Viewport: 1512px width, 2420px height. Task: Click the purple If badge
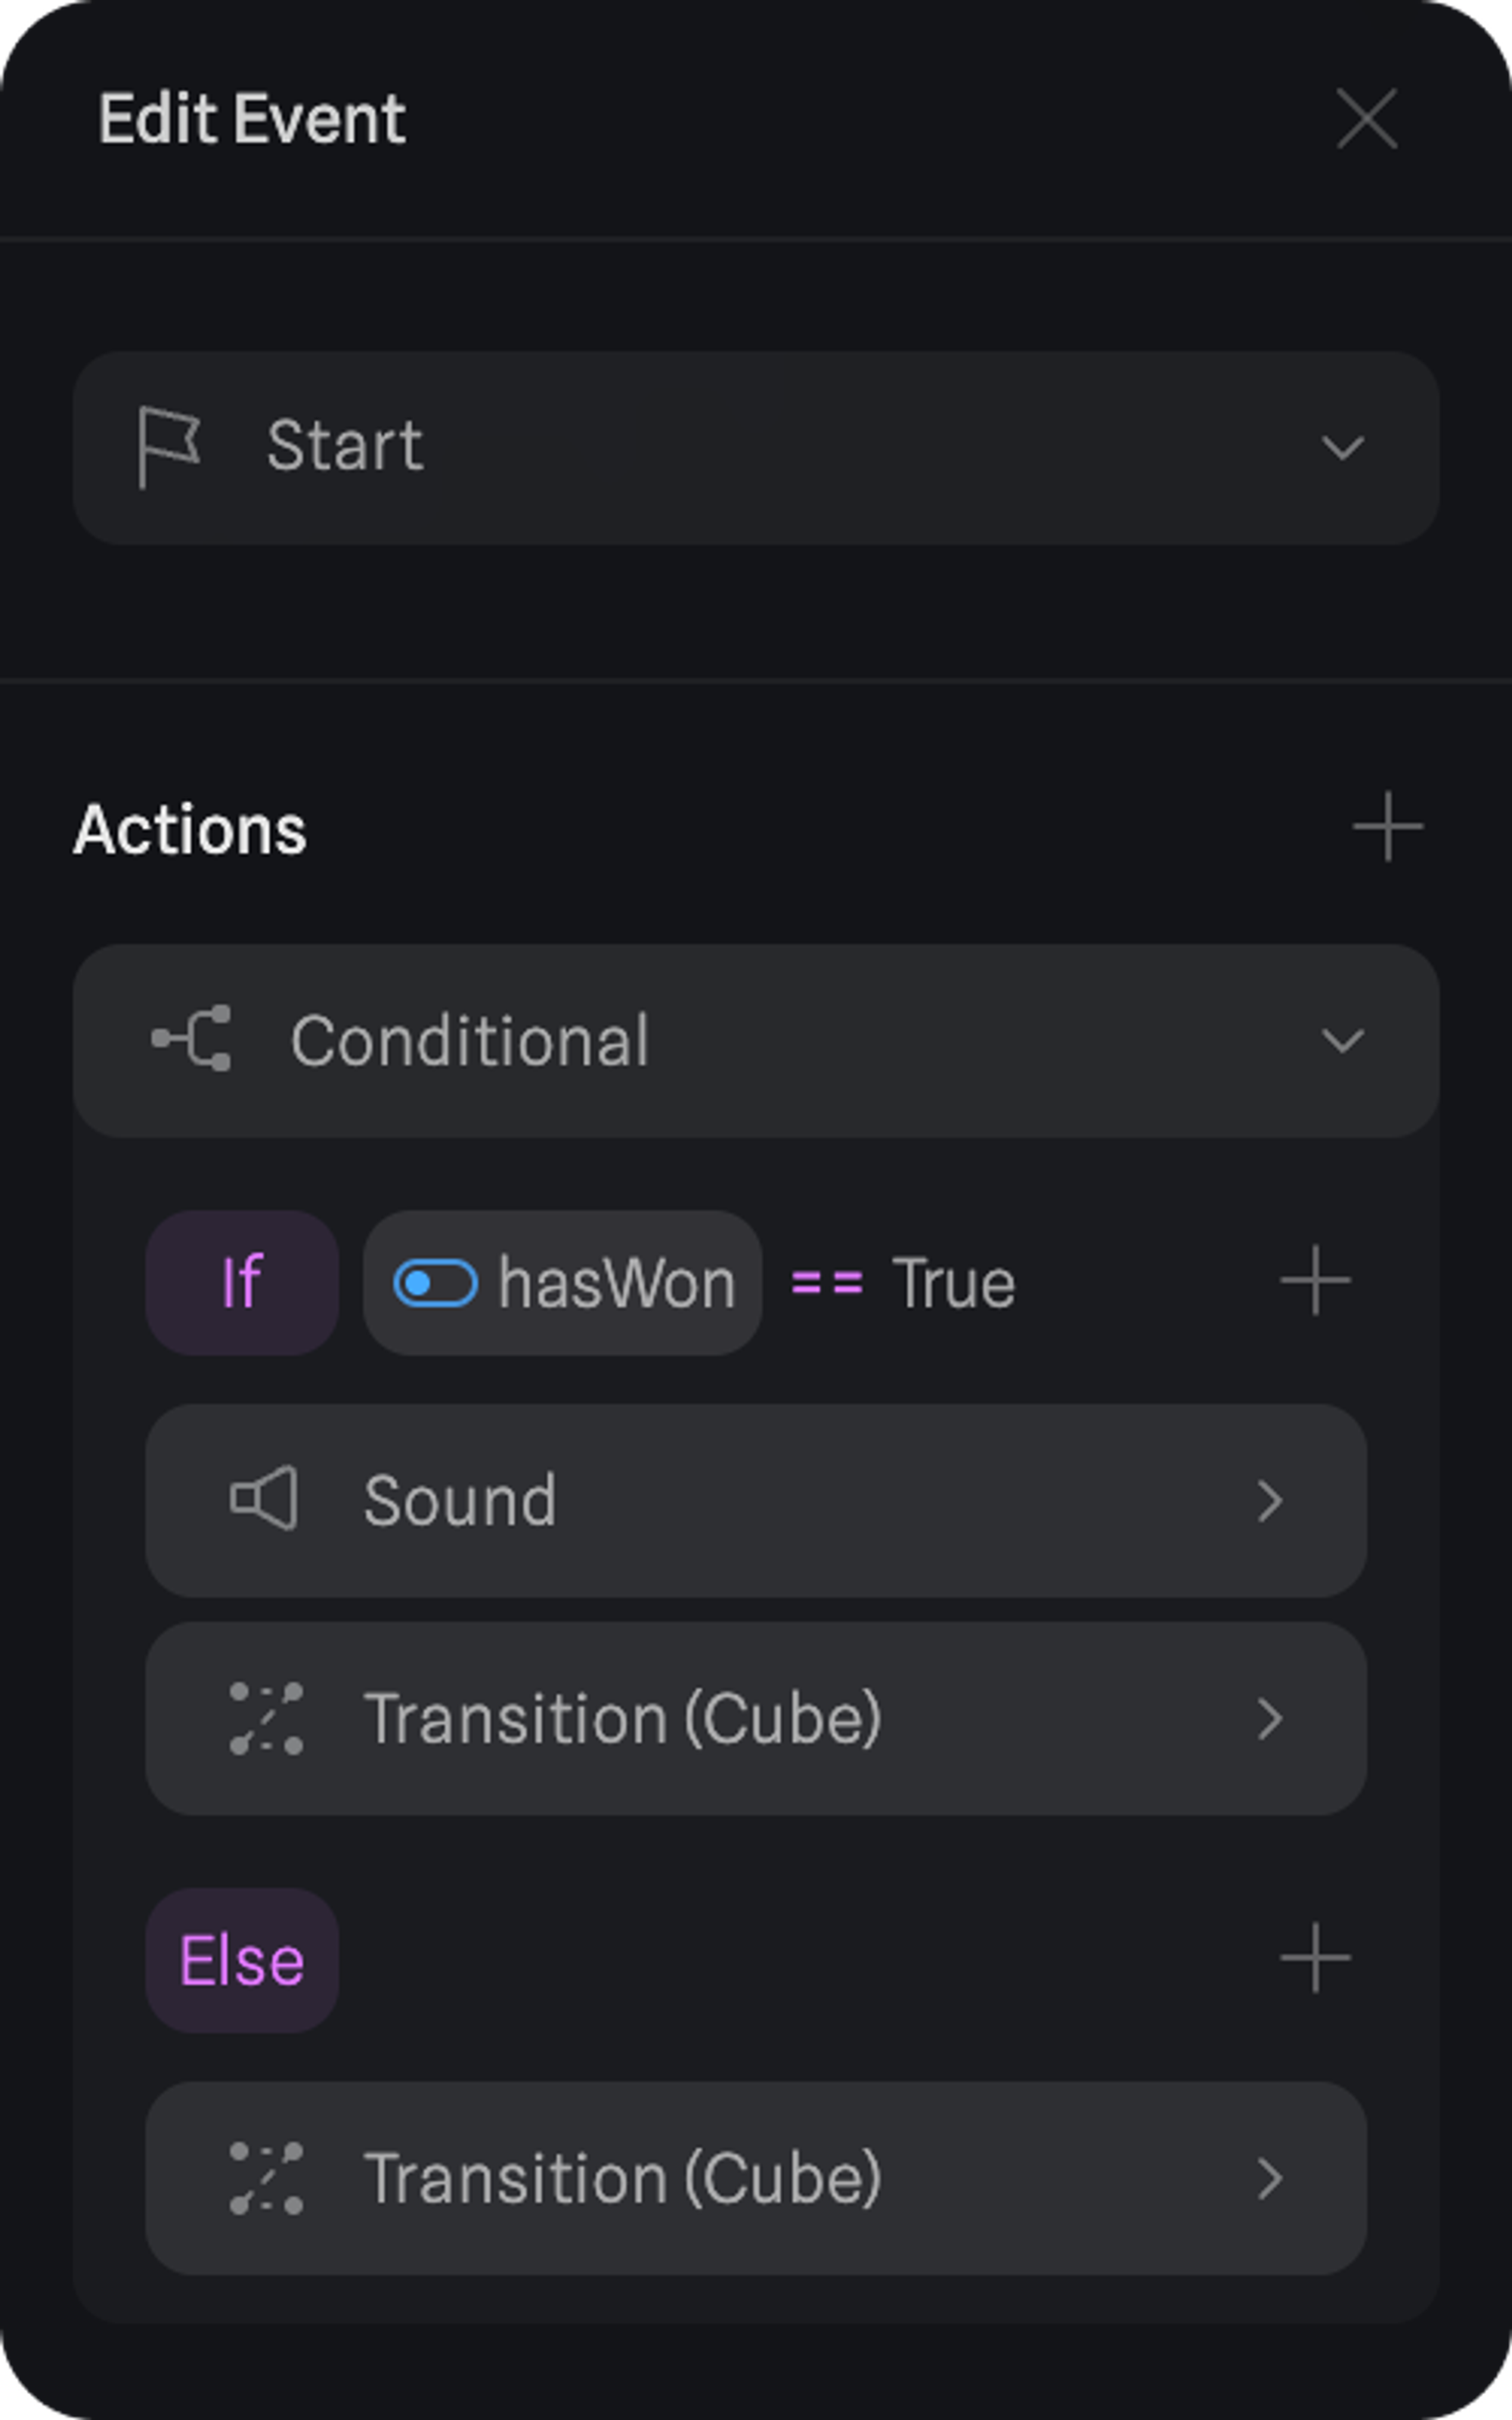coord(242,1283)
